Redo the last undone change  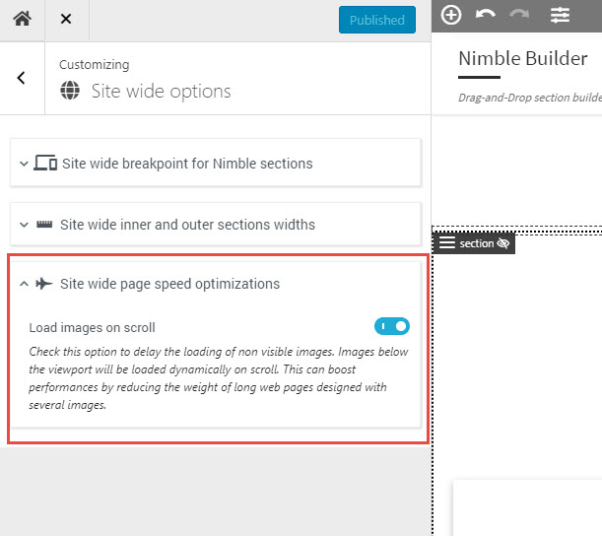[519, 15]
